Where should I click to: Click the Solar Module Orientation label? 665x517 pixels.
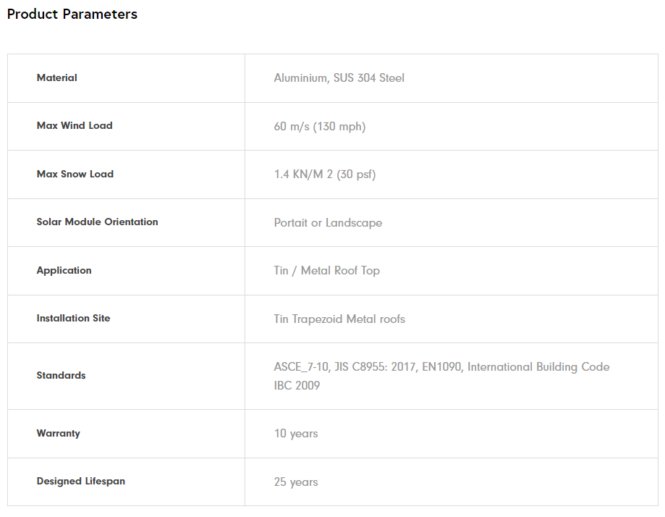[97, 222]
